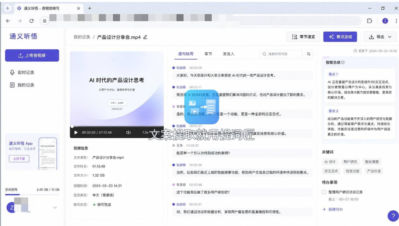Play the video with the play button
Image resolution: width=399 pixels, height=226 pixels.
click(76, 132)
